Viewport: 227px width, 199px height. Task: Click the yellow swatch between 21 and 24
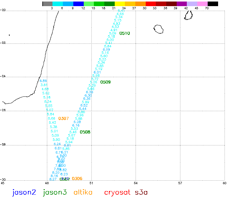click(120, 4)
